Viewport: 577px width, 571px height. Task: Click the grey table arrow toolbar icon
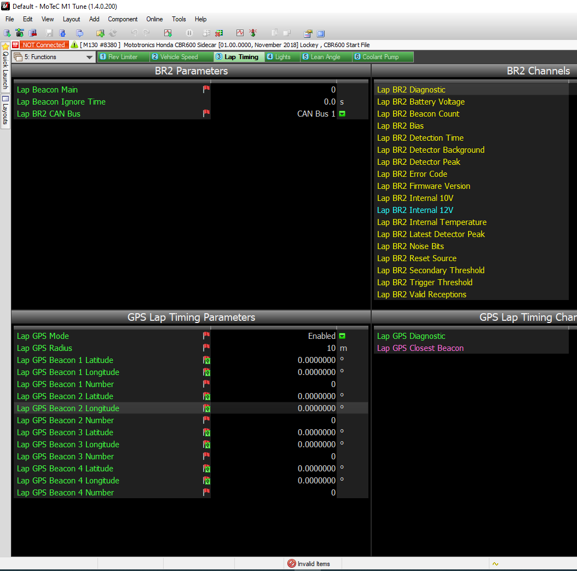coord(206,33)
